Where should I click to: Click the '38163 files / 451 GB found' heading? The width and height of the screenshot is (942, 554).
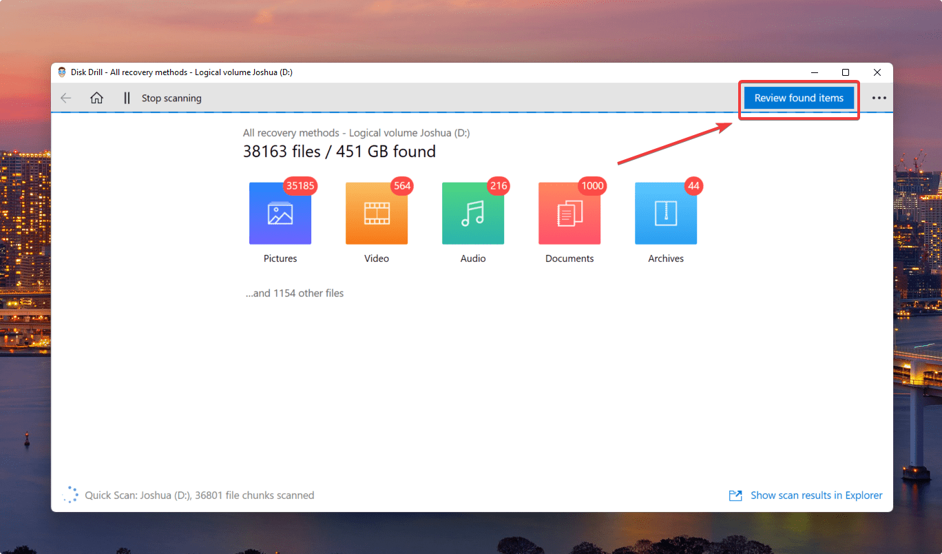(339, 151)
